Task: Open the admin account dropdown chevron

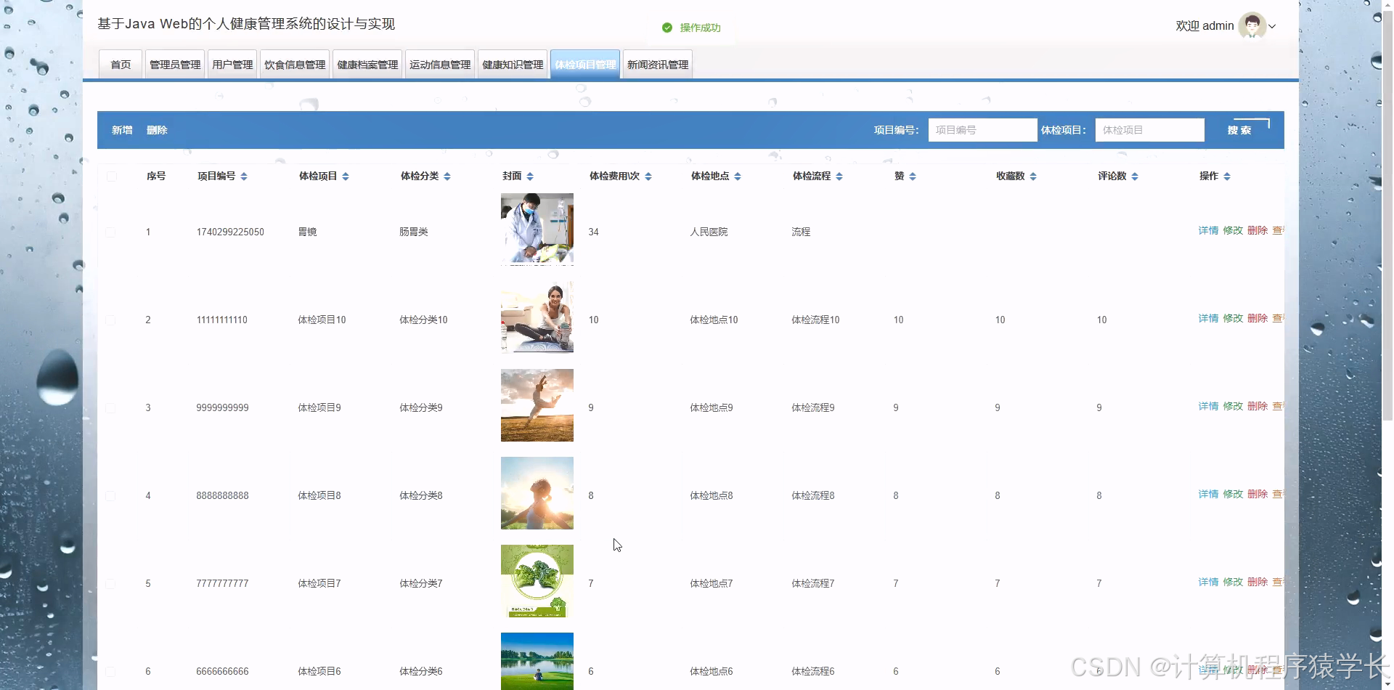Action: point(1271,26)
